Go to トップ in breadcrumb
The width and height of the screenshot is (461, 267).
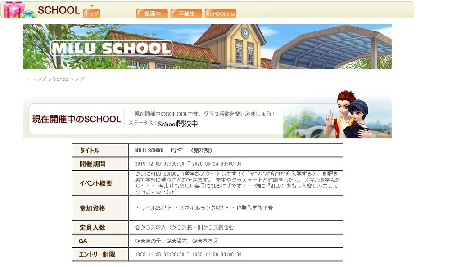(39, 79)
